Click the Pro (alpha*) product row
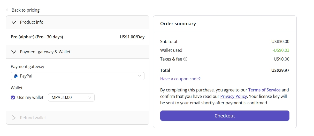Viewport: 314px width, 136px height. (x=37, y=37)
